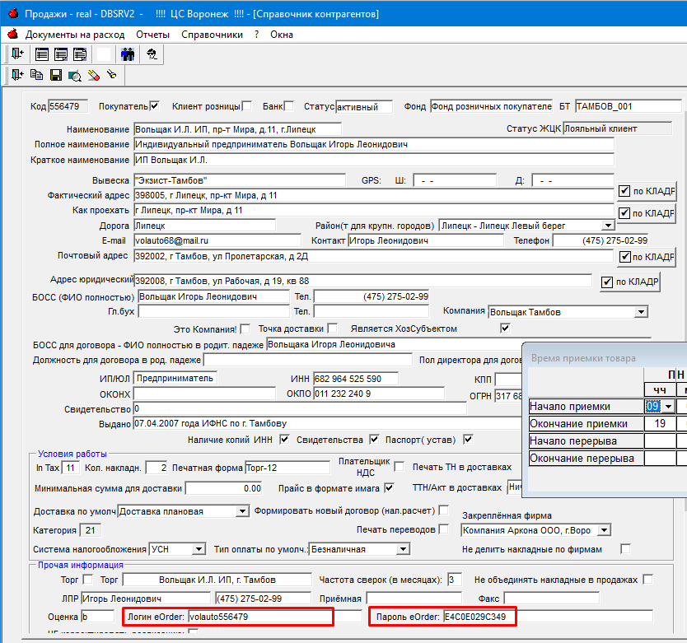Open the Документы на расход menu
This screenshot has height=643, width=687.
[75, 35]
